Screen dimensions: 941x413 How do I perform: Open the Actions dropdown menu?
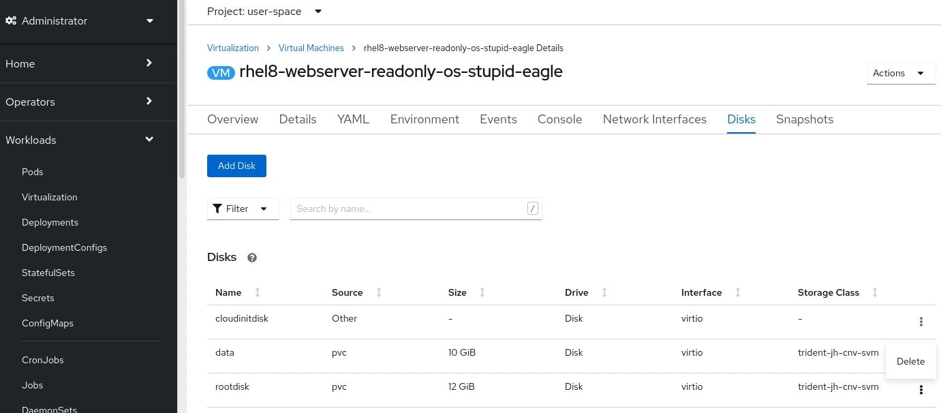(x=900, y=73)
